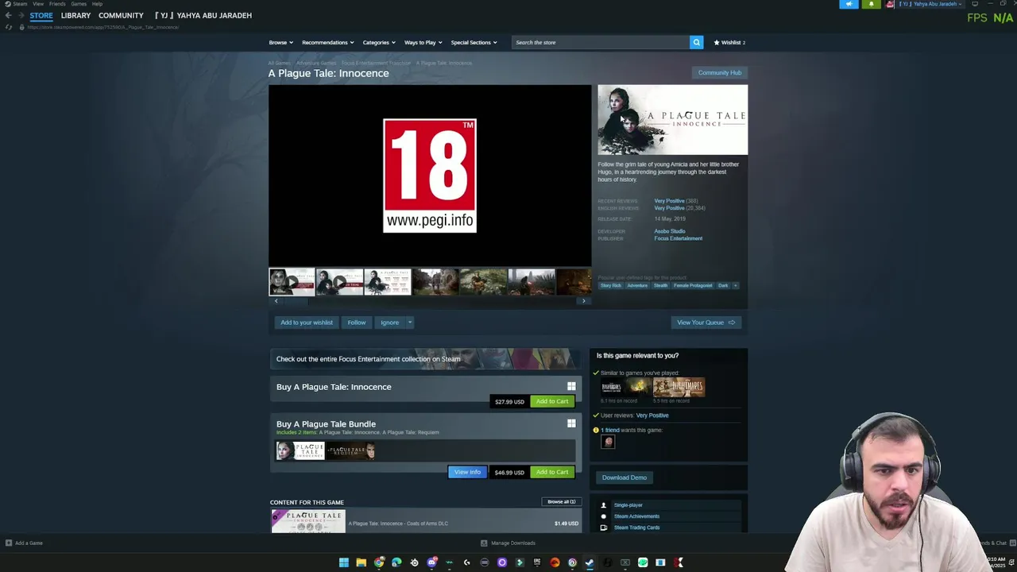The height and width of the screenshot is (572, 1017).
Task: Click Download Demo
Action: coord(625,477)
